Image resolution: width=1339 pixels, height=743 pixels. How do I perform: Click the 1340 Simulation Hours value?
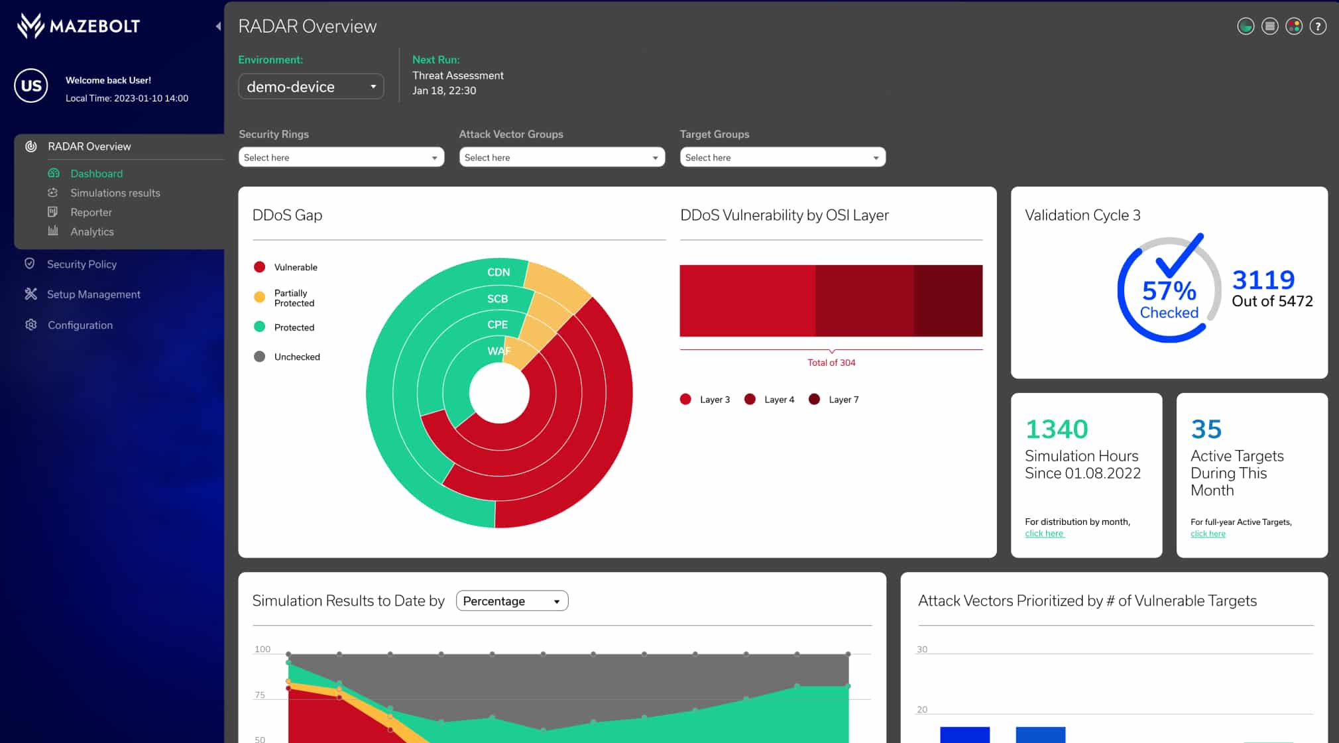click(1057, 429)
